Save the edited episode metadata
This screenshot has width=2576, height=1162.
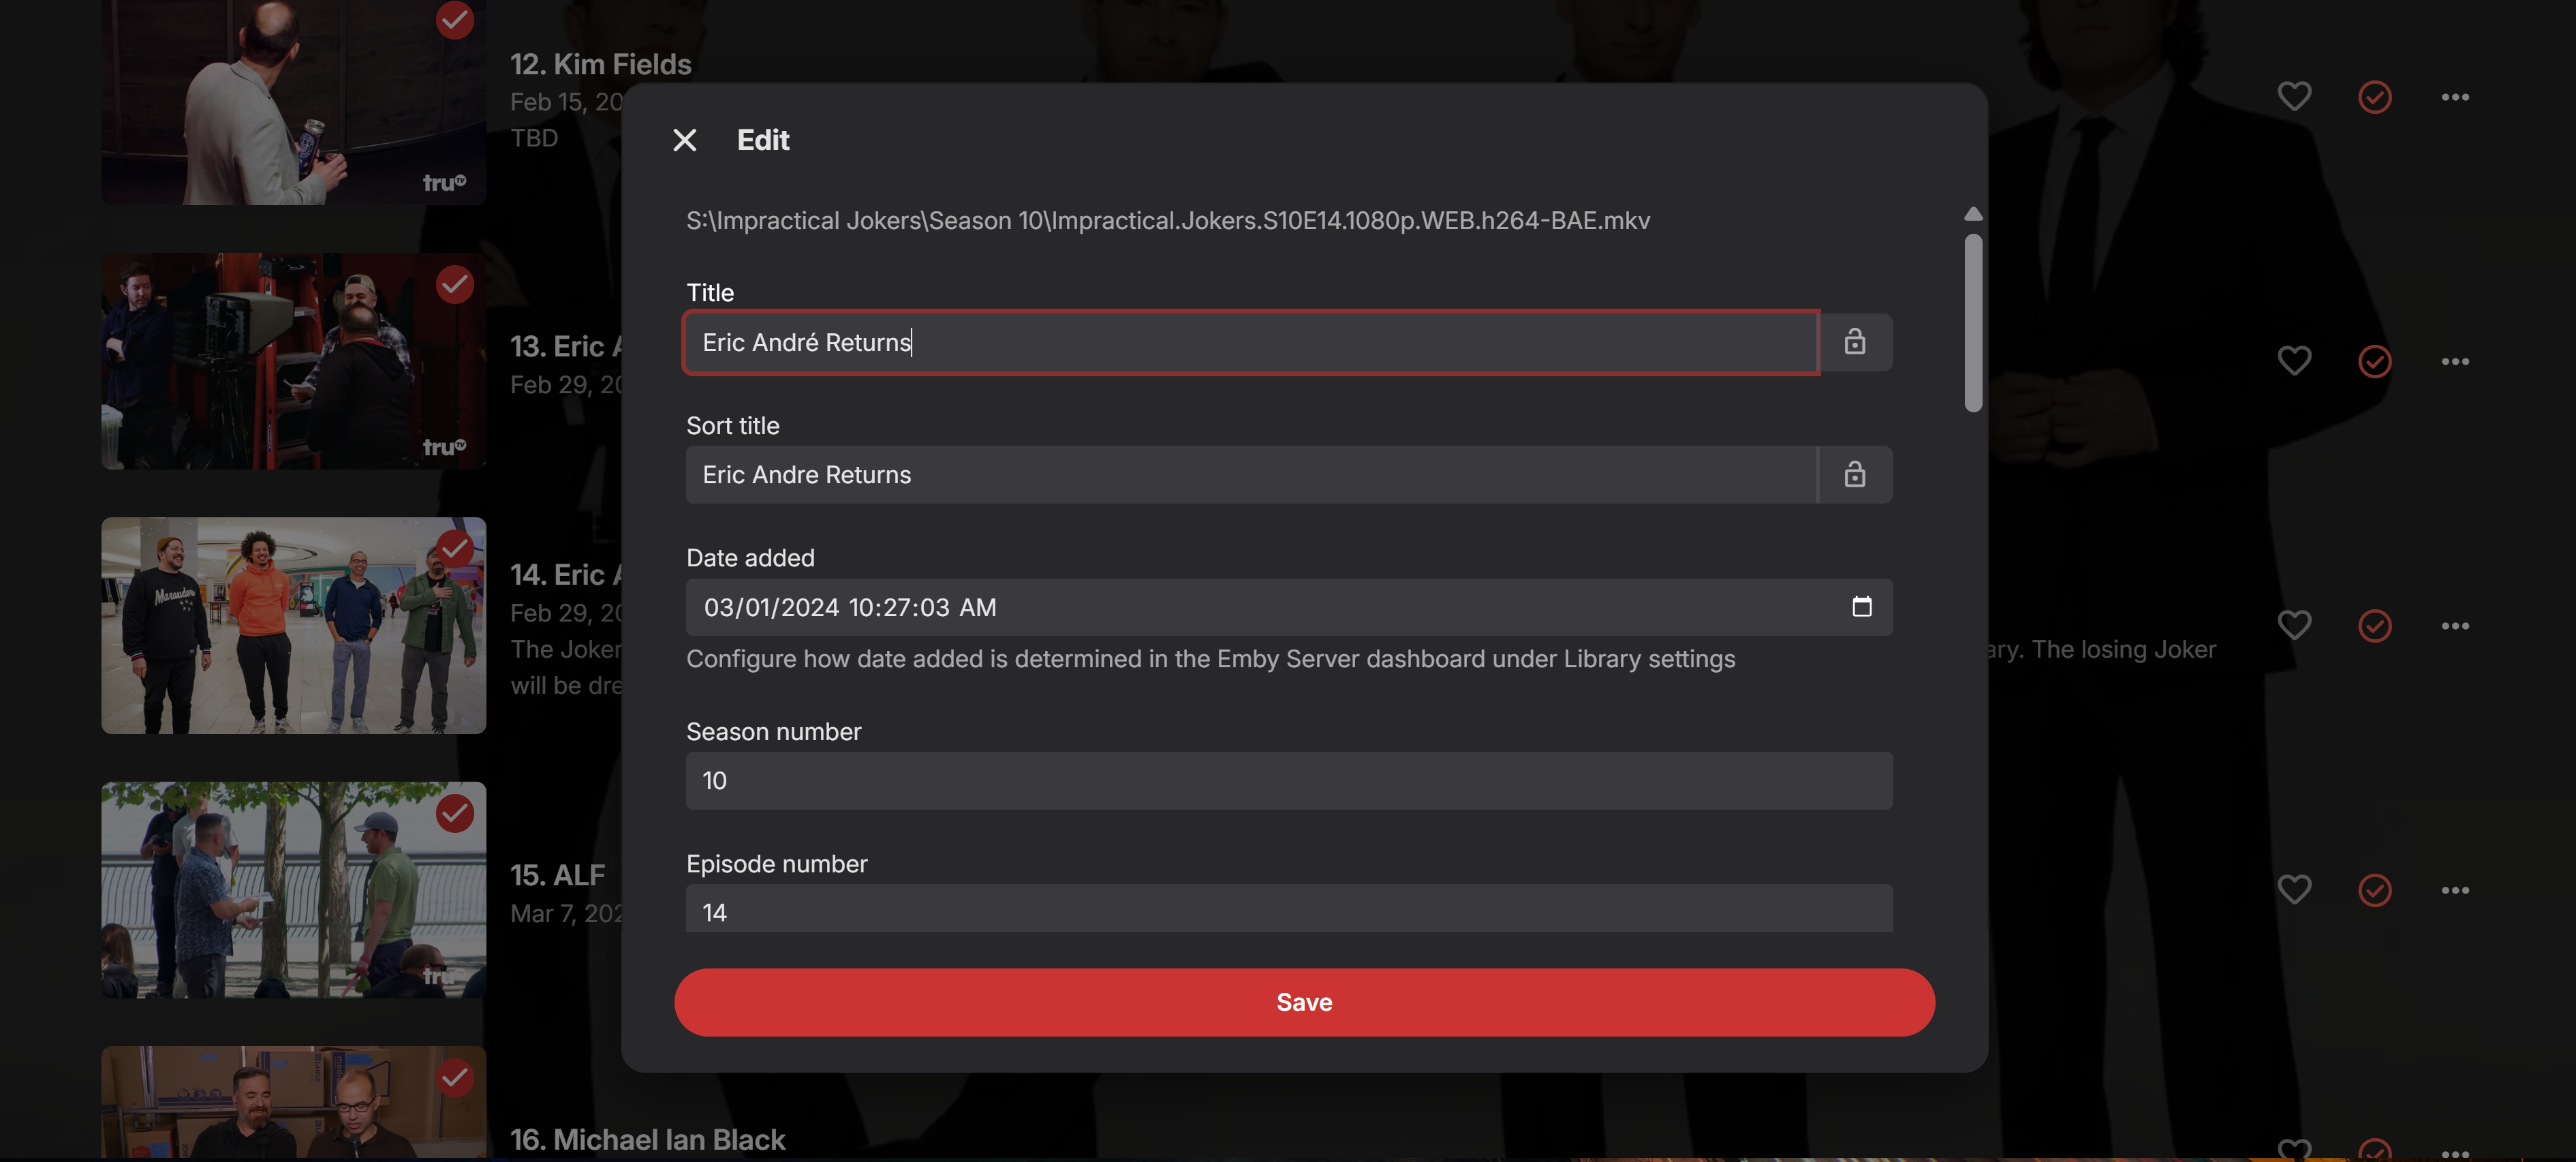(1303, 1002)
